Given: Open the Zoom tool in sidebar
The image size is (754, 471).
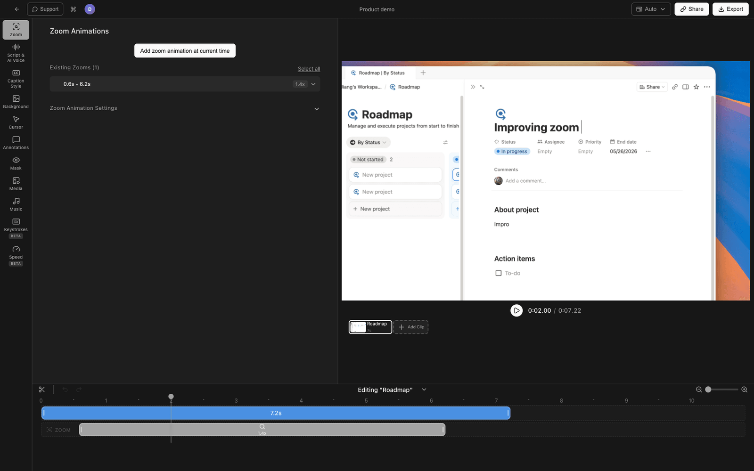Looking at the screenshot, I should (16, 30).
